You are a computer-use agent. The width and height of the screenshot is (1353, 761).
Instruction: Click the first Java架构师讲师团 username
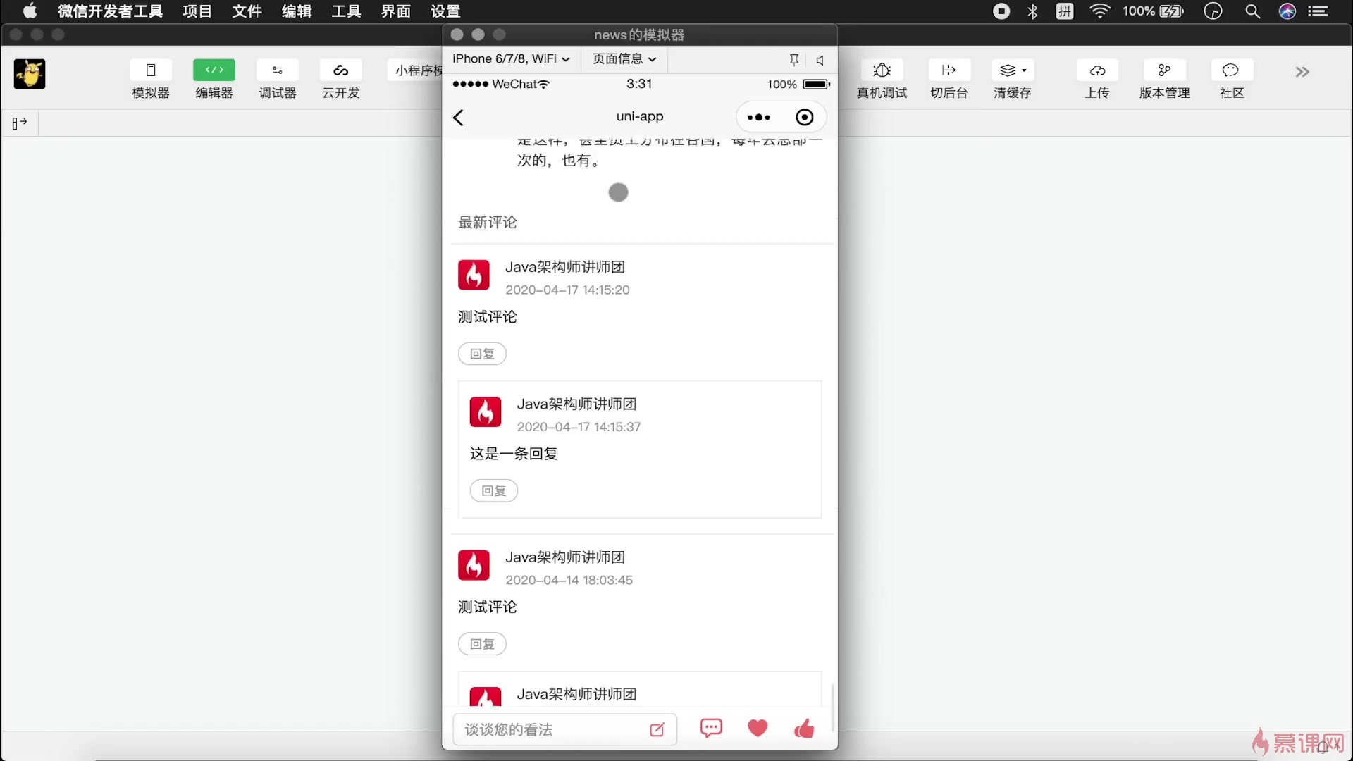click(x=565, y=267)
